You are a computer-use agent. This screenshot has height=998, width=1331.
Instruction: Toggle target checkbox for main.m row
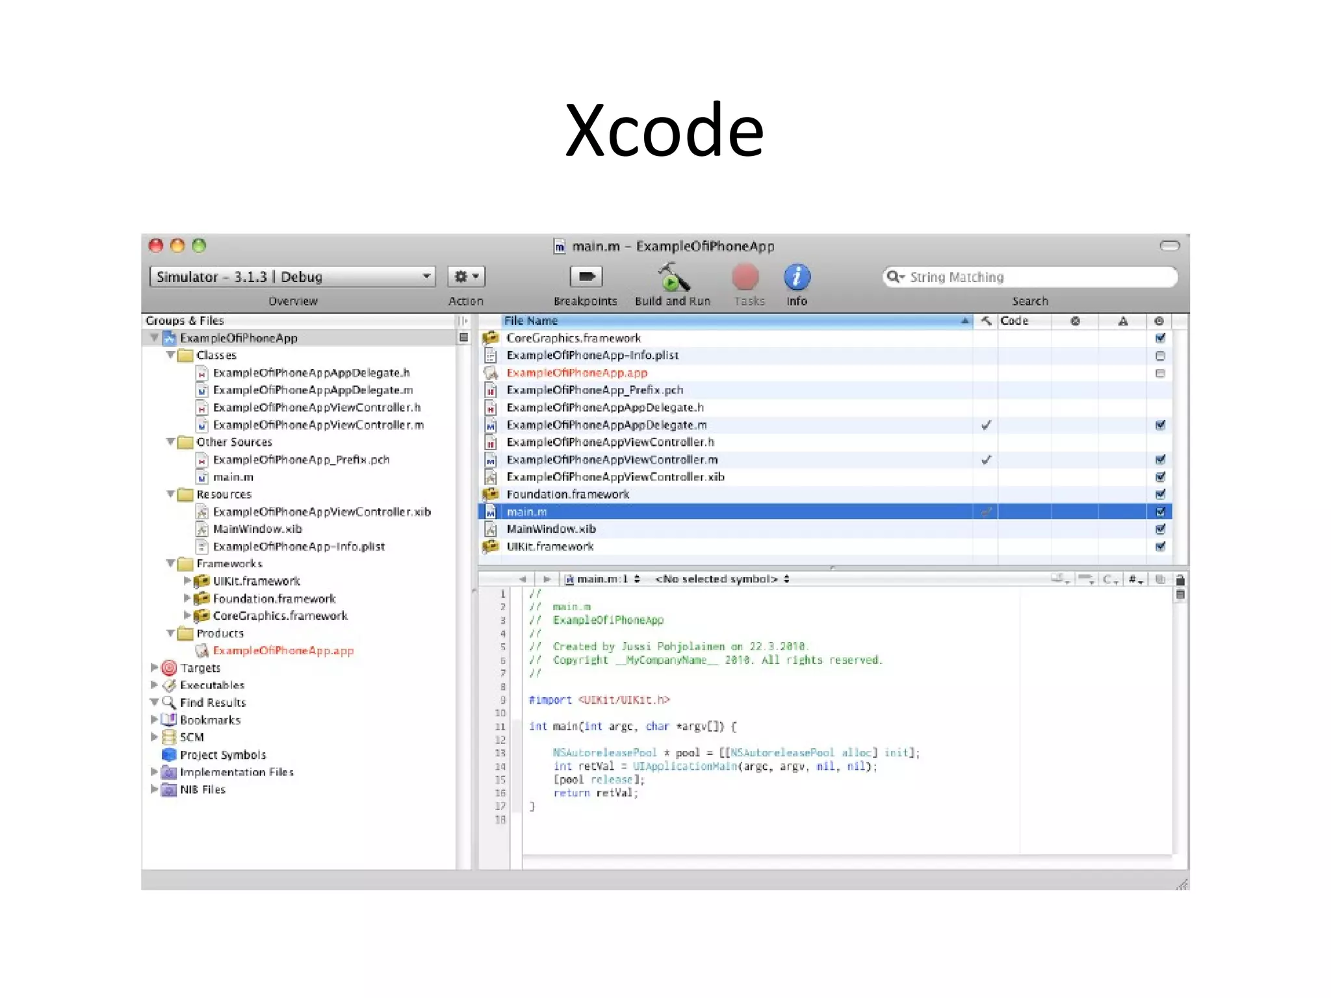(x=1160, y=512)
